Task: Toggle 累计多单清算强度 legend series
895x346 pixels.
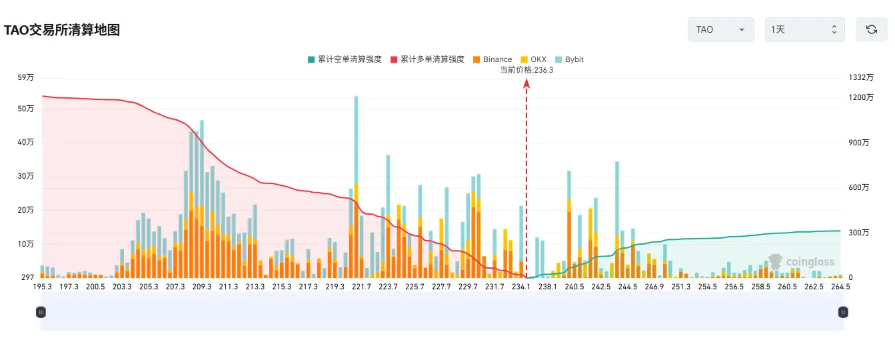Action: [x=427, y=59]
